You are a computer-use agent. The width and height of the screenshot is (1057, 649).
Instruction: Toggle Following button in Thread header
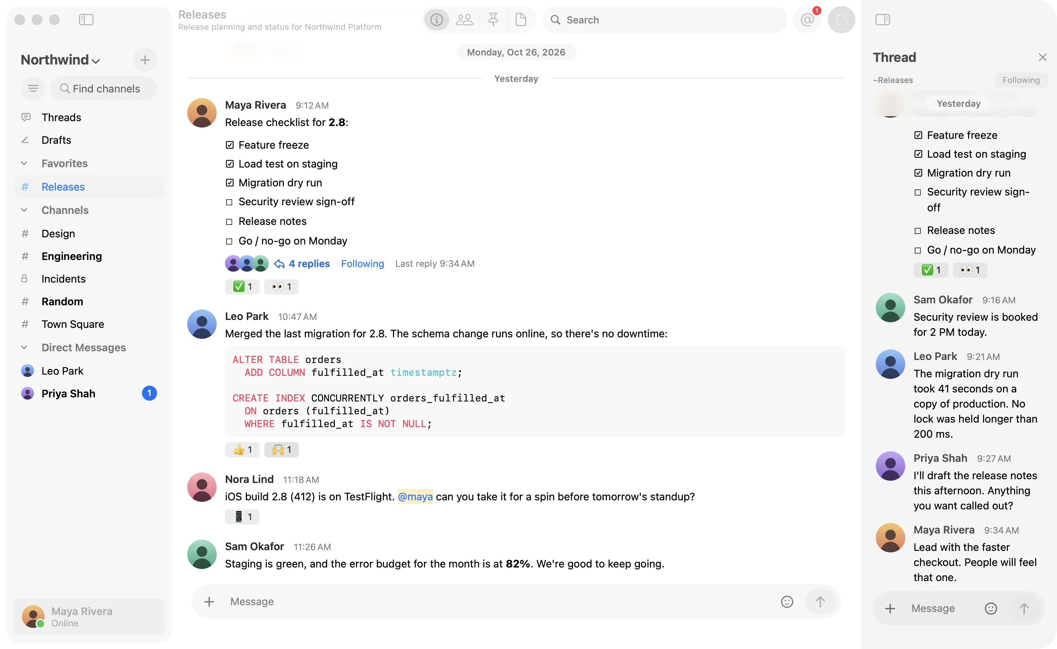coord(1021,80)
